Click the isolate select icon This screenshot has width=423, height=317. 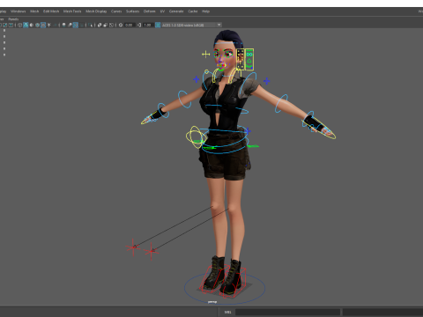tap(90, 25)
